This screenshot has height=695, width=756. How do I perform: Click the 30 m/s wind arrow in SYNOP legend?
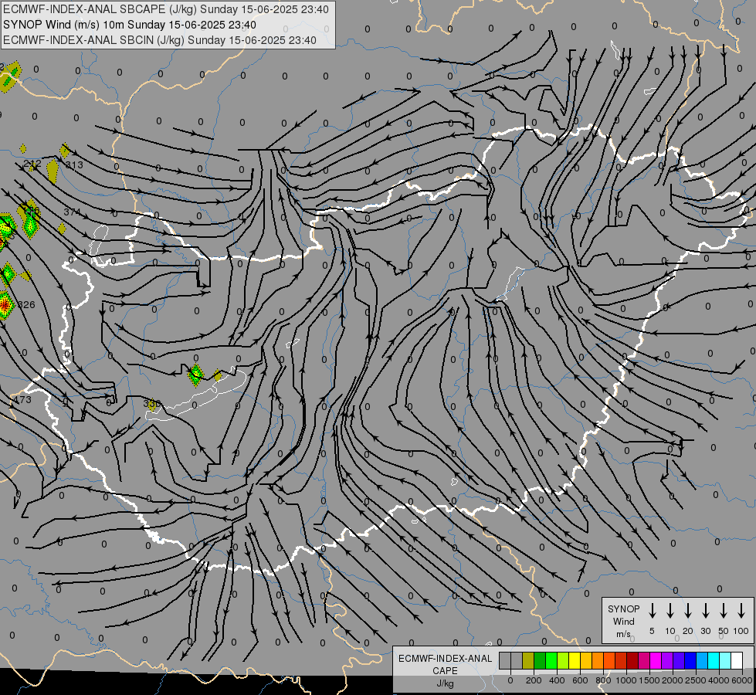pos(705,610)
